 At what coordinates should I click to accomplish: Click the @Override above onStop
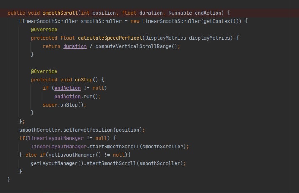point(44,71)
